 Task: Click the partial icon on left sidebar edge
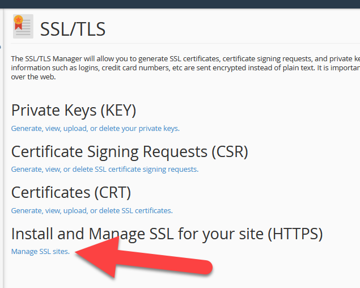pyautogui.click(x=1, y=47)
